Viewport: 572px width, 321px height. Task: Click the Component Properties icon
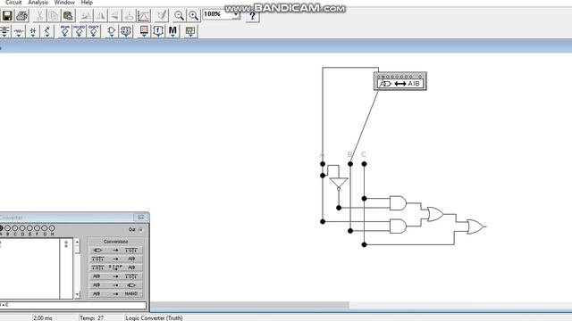coord(161,16)
